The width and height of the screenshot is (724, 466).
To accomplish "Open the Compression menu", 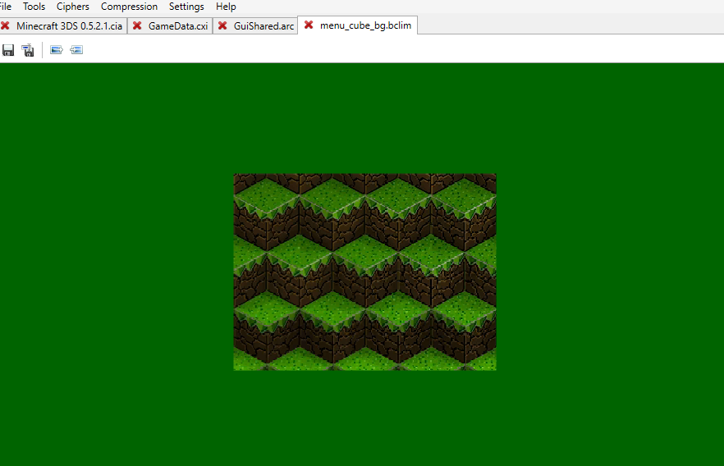I will pos(130,7).
